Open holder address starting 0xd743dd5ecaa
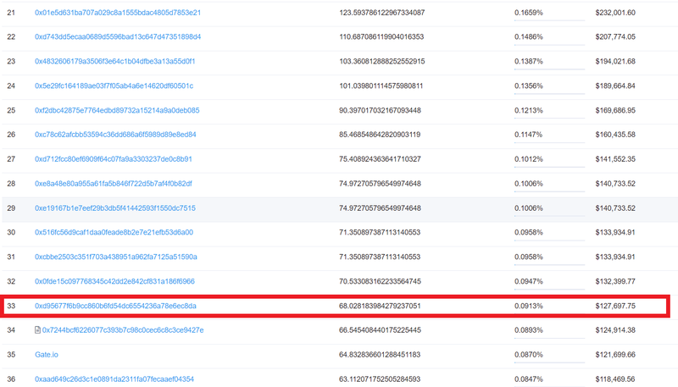The image size is (678, 387). coord(118,36)
